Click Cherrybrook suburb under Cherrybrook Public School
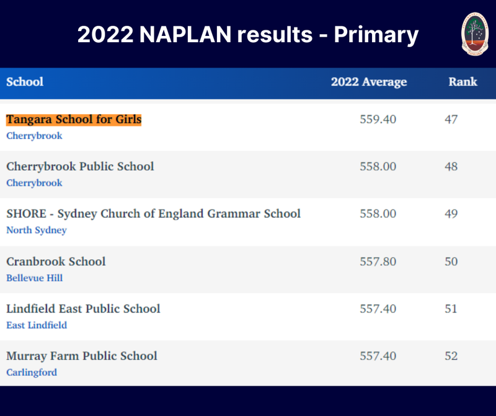The height and width of the screenshot is (416, 496). pos(34,183)
